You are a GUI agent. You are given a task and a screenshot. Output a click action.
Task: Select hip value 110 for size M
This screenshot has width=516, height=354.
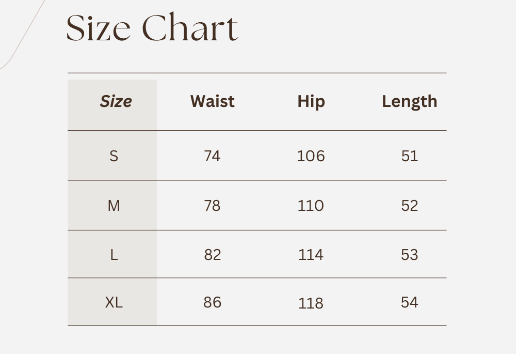311,206
